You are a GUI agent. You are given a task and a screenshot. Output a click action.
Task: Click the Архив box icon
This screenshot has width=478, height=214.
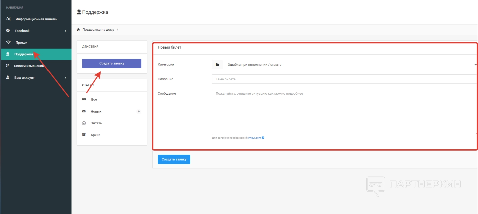pyautogui.click(x=84, y=135)
